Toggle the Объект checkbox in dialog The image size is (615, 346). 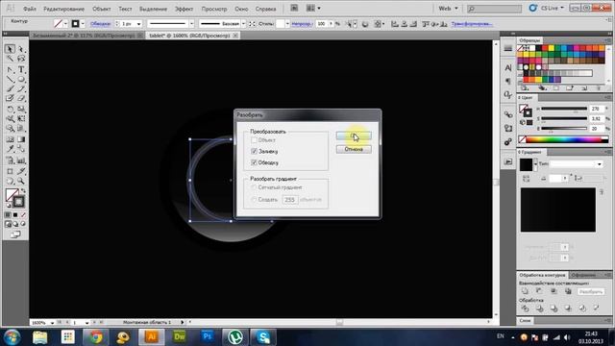coord(254,140)
